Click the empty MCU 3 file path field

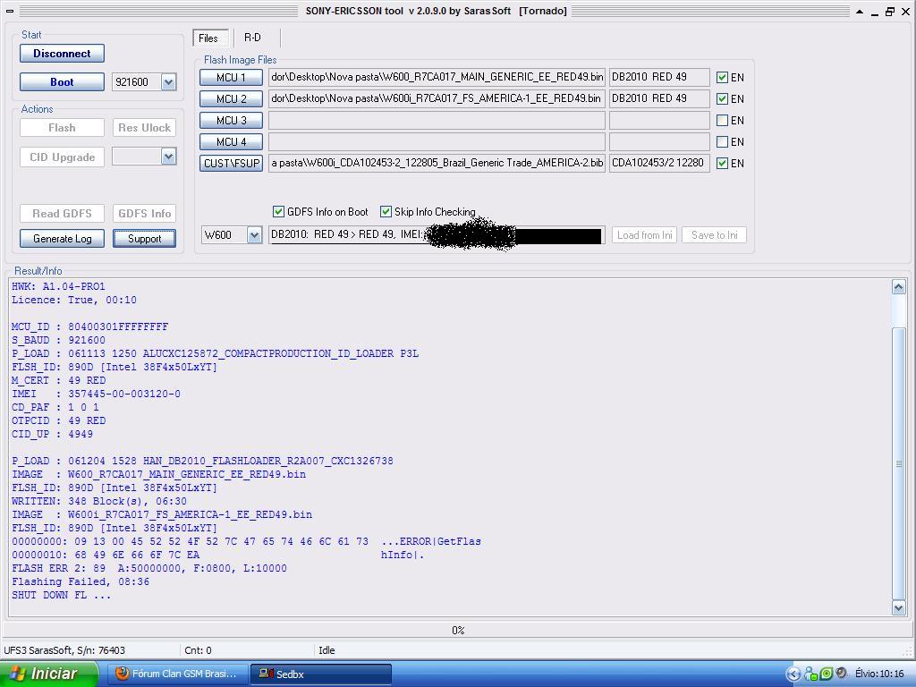(x=437, y=121)
